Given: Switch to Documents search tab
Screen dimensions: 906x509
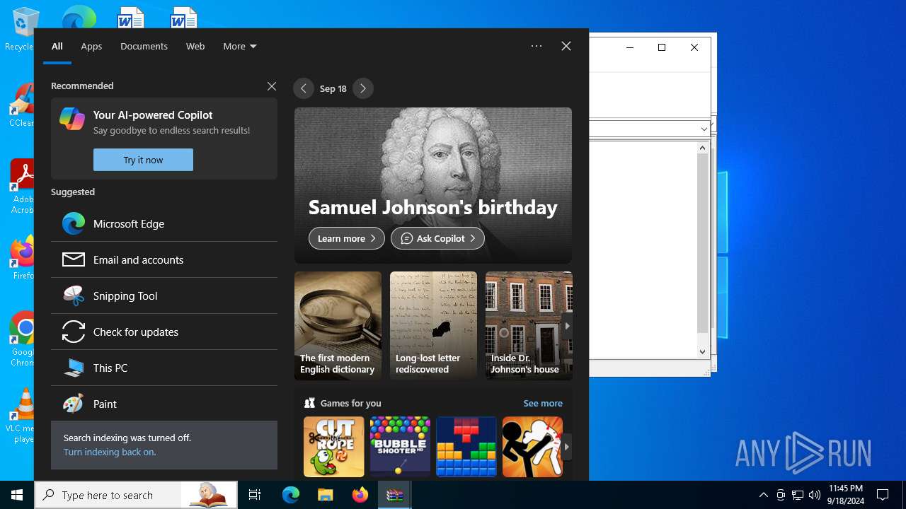Looking at the screenshot, I should pyautogui.click(x=144, y=46).
